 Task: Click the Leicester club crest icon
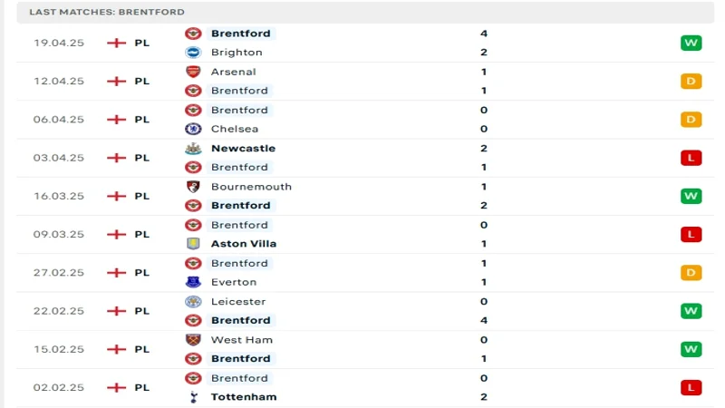[x=193, y=302]
